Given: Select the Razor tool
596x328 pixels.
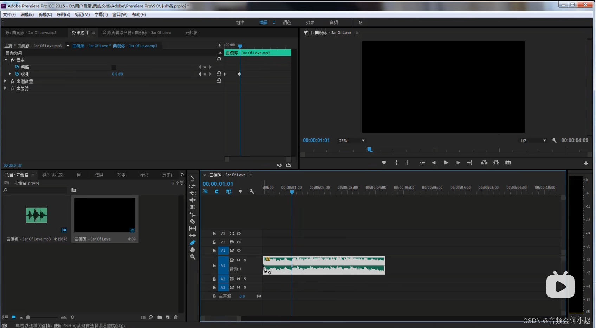Looking at the screenshot, I should point(193,221).
